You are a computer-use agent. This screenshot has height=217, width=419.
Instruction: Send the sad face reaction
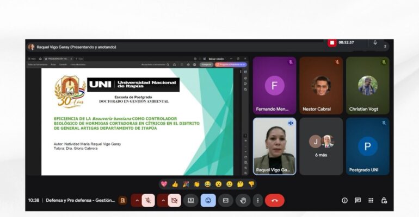(230, 184)
